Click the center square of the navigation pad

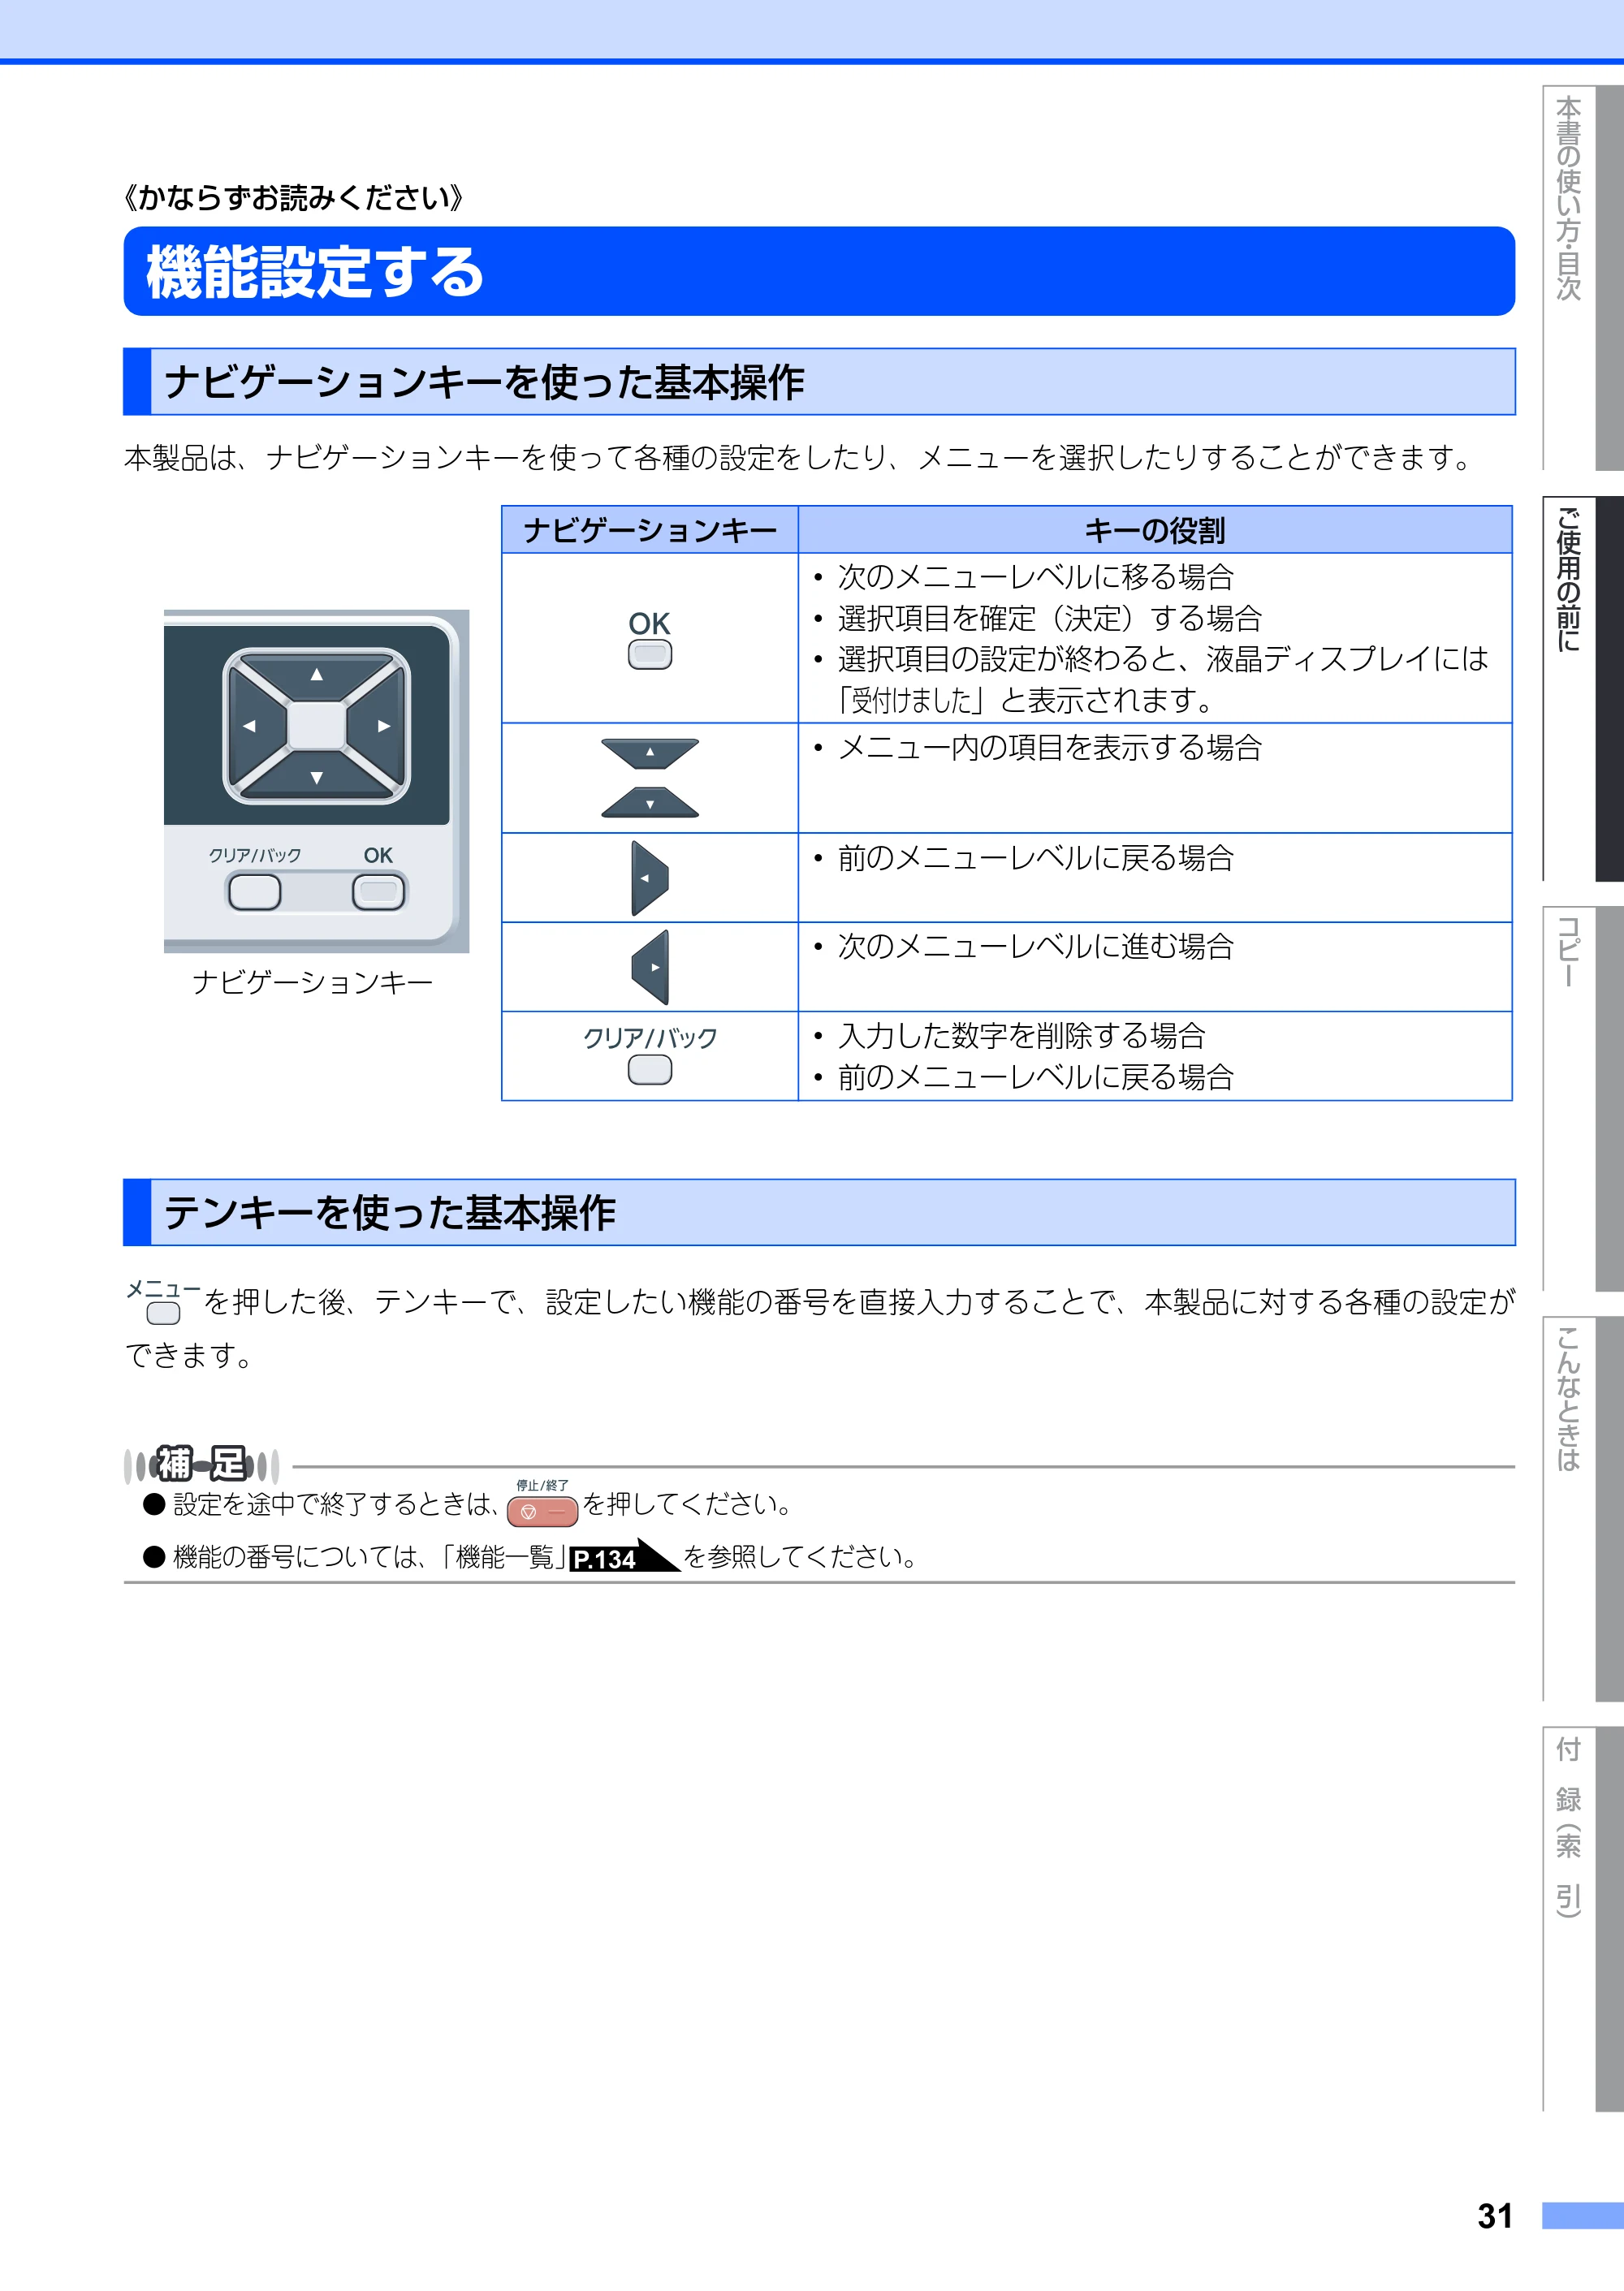(317, 726)
